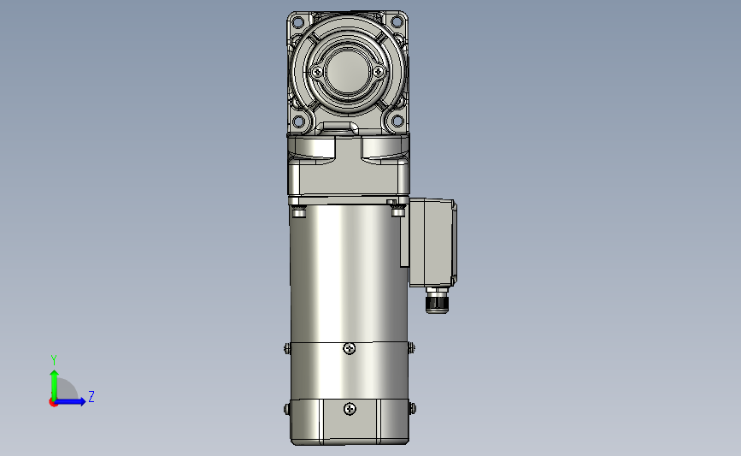This screenshot has width=741, height=456.
Task: Click the blue Z axis arrow of the triad
Action: [x=71, y=401]
